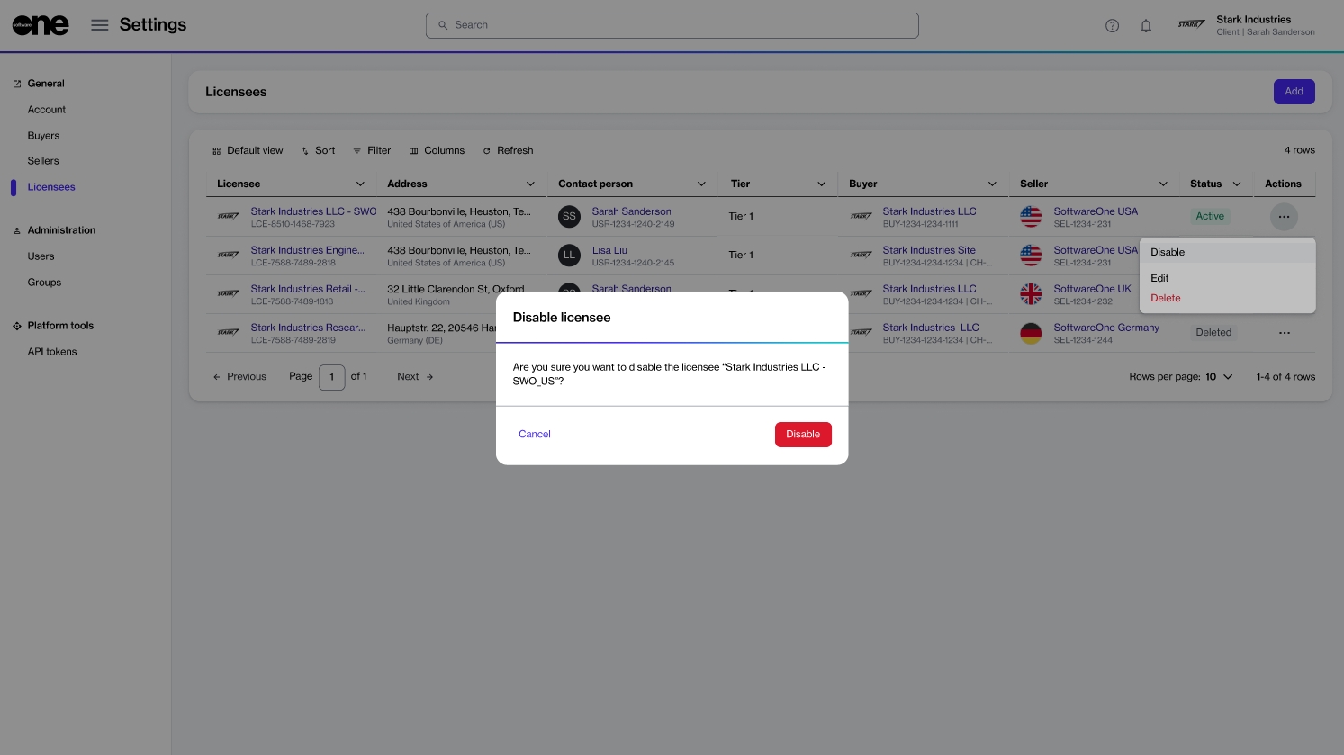The width and height of the screenshot is (1344, 755).
Task: Click Cancel in the dialog
Action: (x=534, y=435)
